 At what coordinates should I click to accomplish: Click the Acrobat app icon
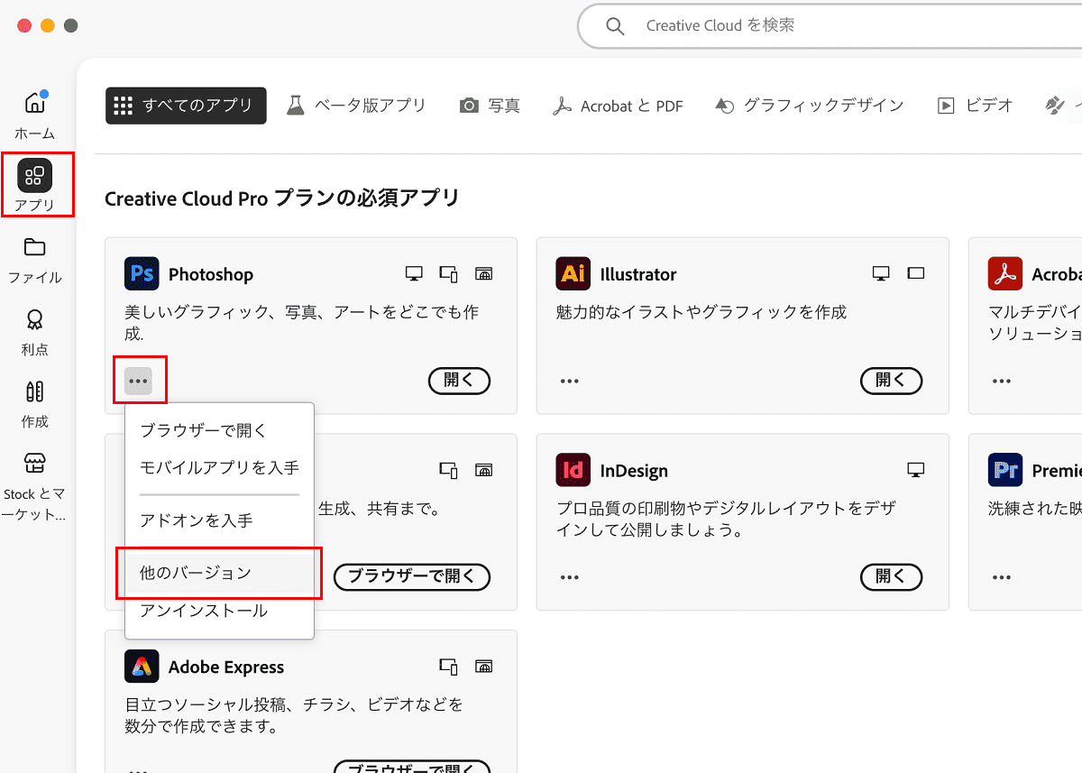click(1005, 273)
